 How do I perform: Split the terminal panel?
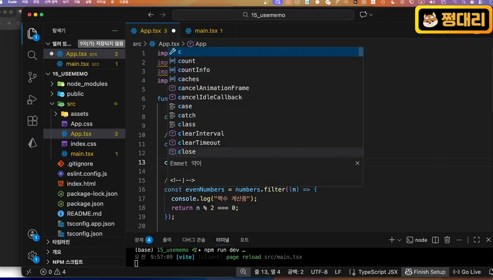(435, 240)
